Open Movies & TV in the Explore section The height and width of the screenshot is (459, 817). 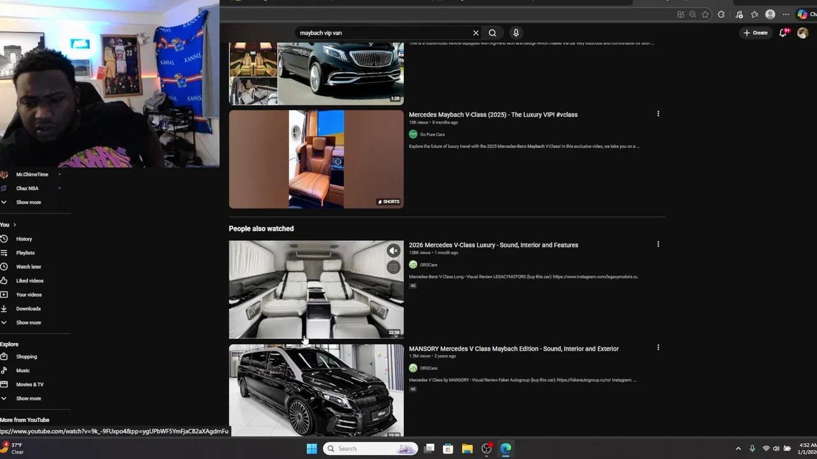(29, 385)
